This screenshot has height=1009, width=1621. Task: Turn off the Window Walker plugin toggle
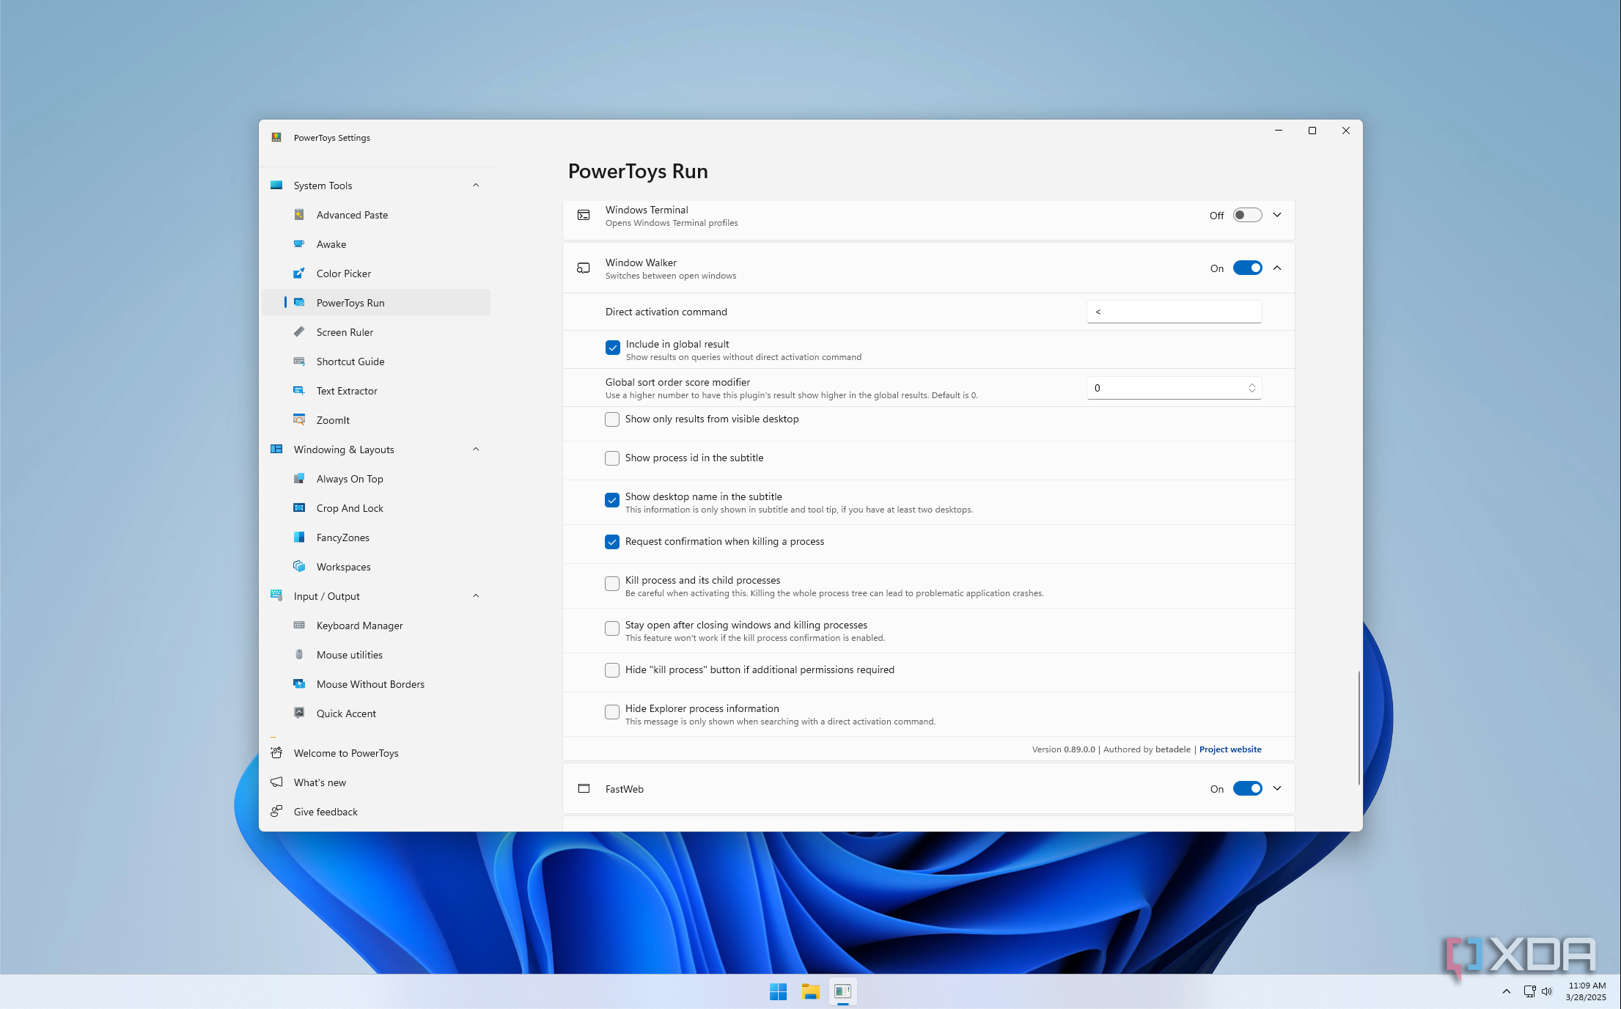(x=1247, y=268)
